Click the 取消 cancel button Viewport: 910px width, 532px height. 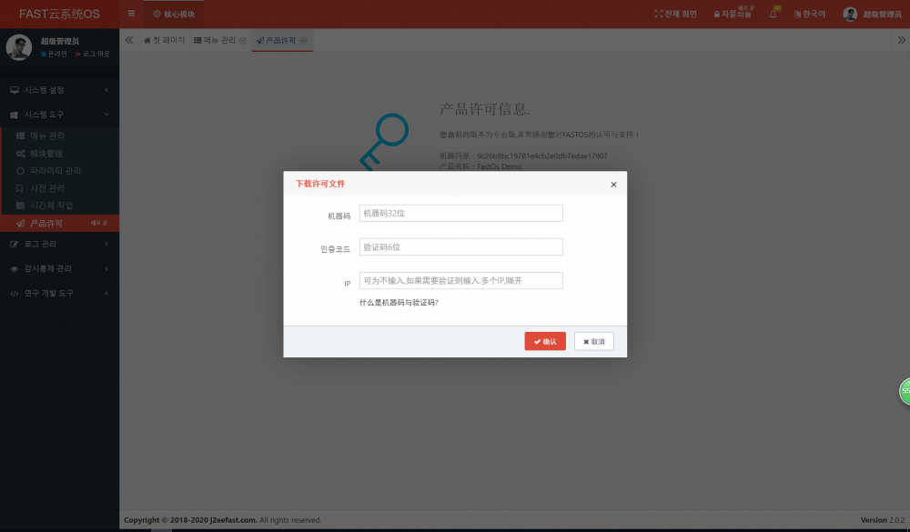[592, 341]
